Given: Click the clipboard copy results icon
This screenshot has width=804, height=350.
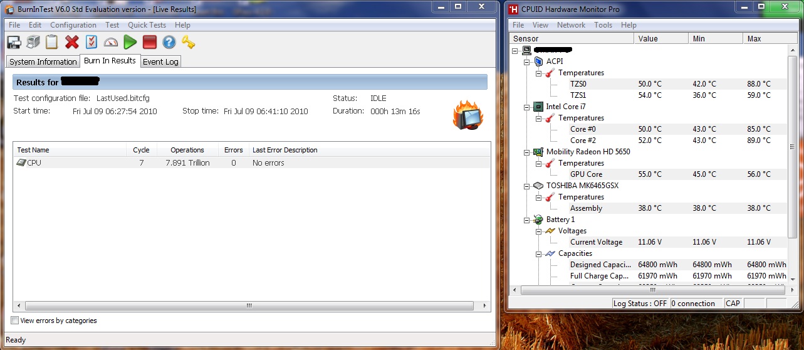Looking at the screenshot, I should (52, 42).
